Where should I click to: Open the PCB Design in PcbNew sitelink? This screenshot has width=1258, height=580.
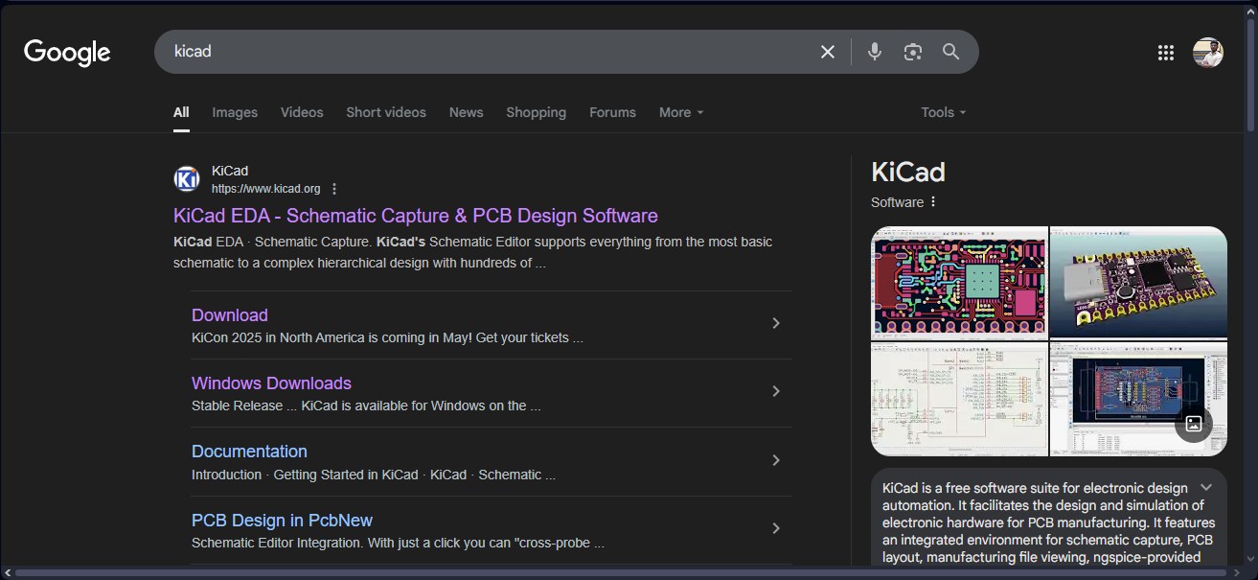coord(282,521)
